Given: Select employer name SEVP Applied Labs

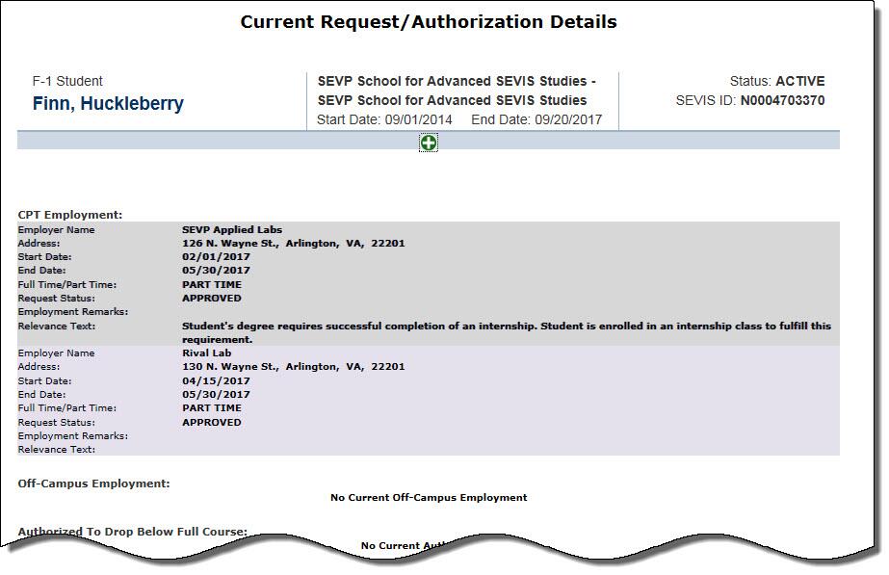Looking at the screenshot, I should (232, 229).
